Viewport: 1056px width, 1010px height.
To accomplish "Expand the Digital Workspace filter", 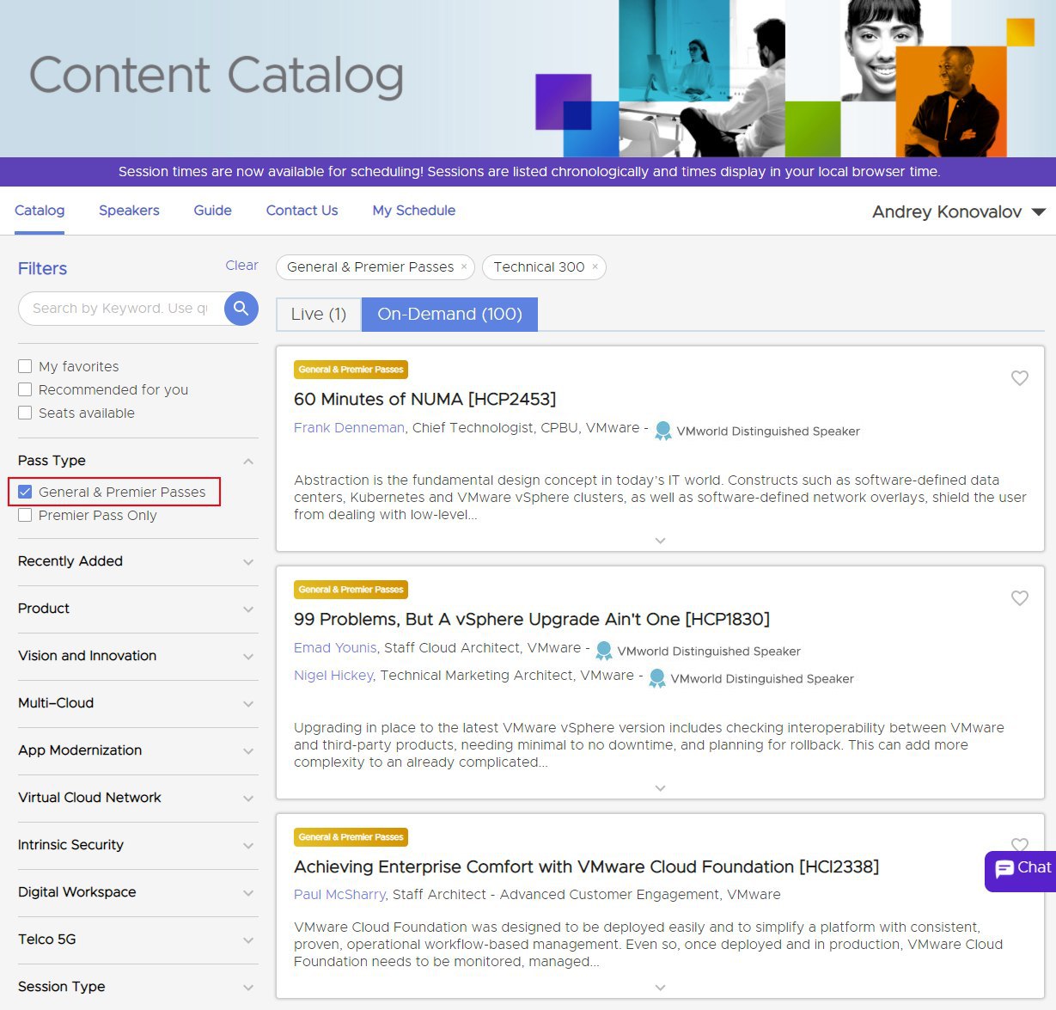I will coord(248,893).
